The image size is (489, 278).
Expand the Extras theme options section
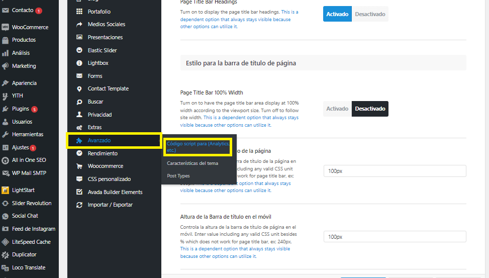(94, 127)
